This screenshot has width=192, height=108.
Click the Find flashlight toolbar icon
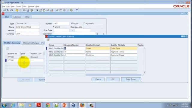pyautogui.click(x=8, y=10)
